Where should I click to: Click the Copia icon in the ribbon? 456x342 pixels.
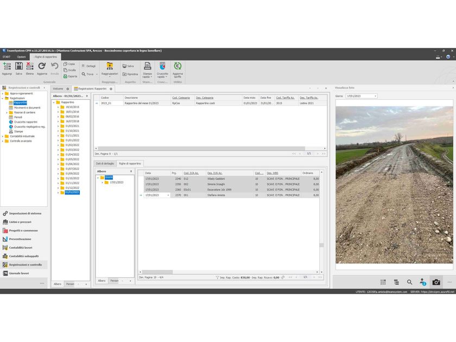click(66, 64)
